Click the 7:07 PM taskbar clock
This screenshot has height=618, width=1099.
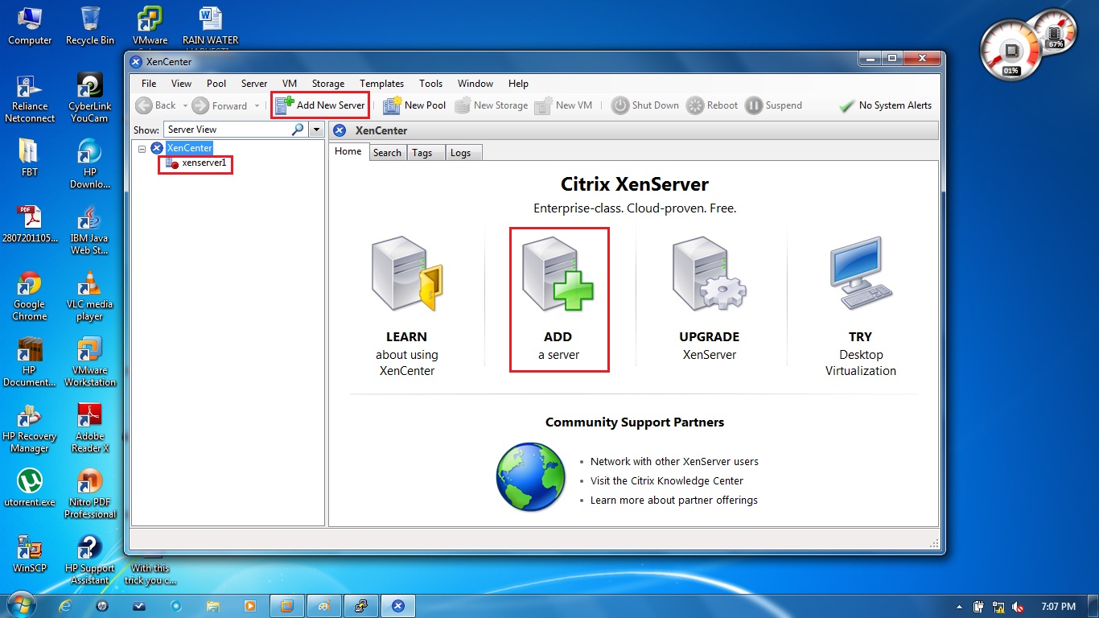pos(1058,607)
